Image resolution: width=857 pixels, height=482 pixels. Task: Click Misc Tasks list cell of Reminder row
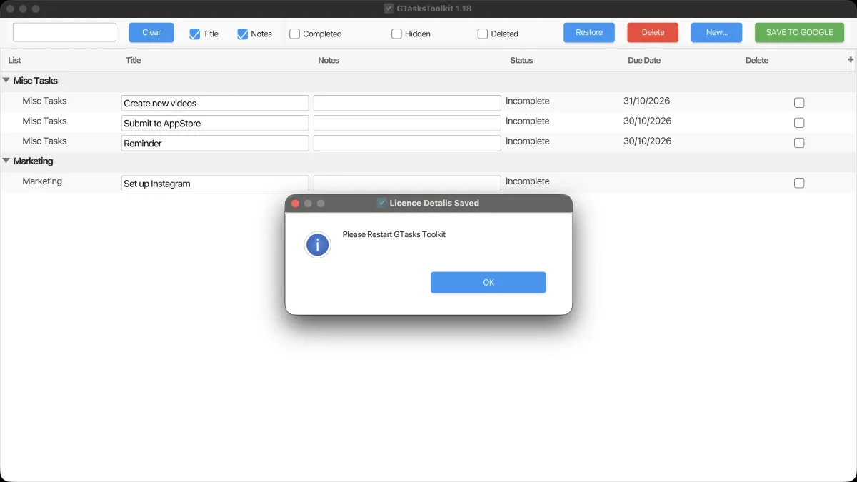[x=44, y=141]
